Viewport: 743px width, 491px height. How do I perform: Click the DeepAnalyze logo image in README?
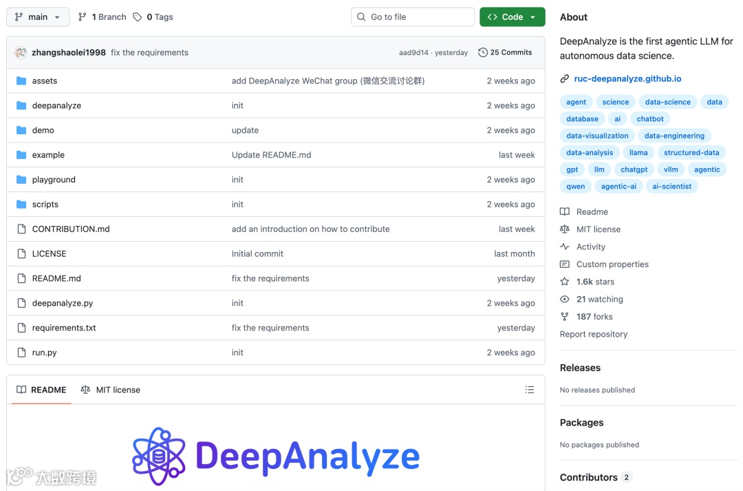(x=276, y=457)
